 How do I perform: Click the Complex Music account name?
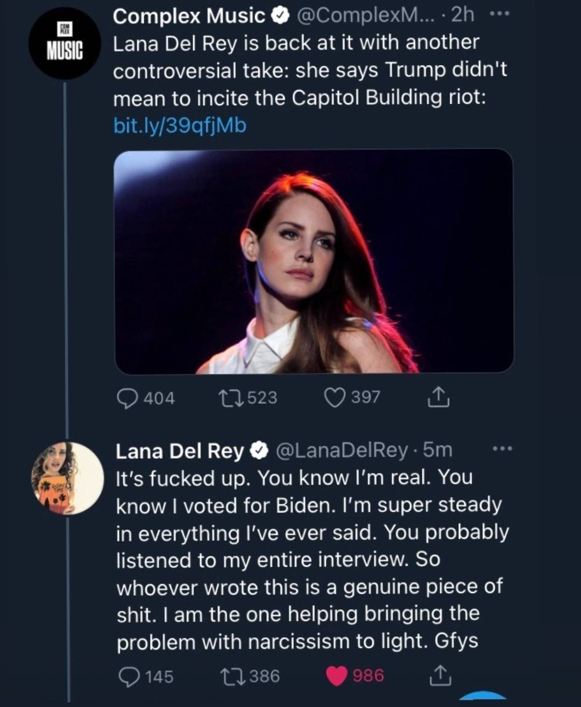pos(189,16)
